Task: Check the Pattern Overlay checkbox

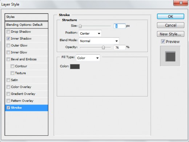Action: coord(8,101)
